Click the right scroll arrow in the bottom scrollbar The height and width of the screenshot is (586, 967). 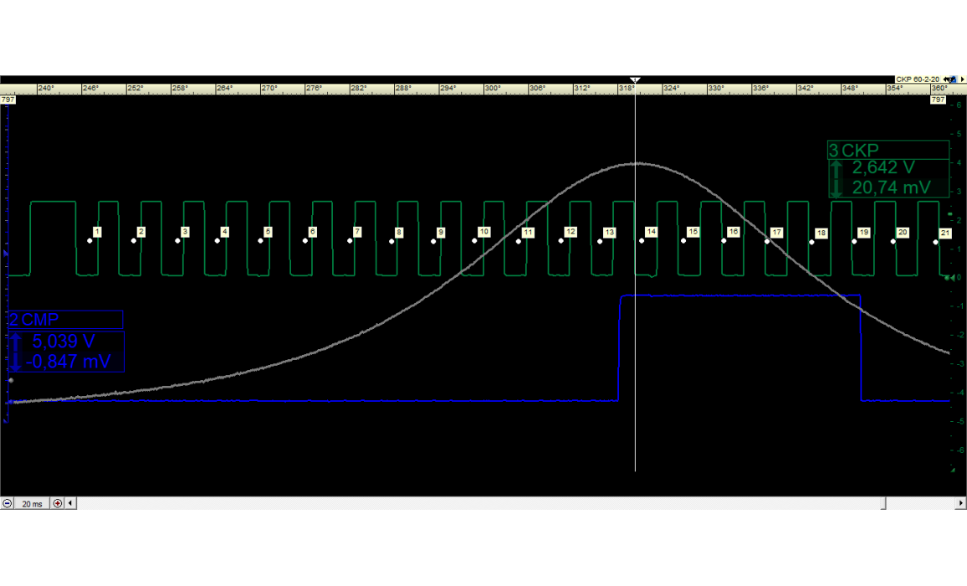tap(961, 504)
